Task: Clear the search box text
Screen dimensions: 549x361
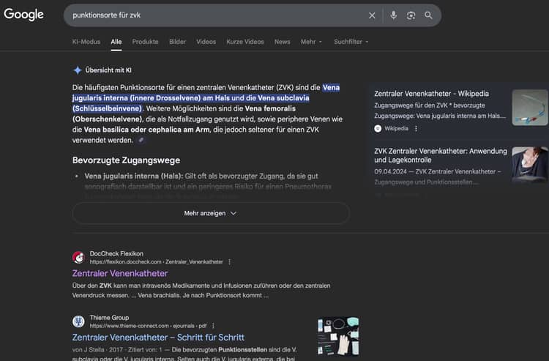Action: coord(372,15)
